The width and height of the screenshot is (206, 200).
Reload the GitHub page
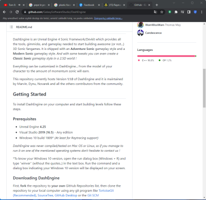(17, 12)
